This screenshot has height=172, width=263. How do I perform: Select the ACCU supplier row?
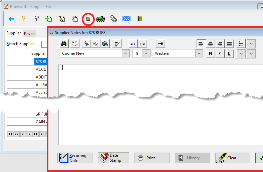[27, 69]
